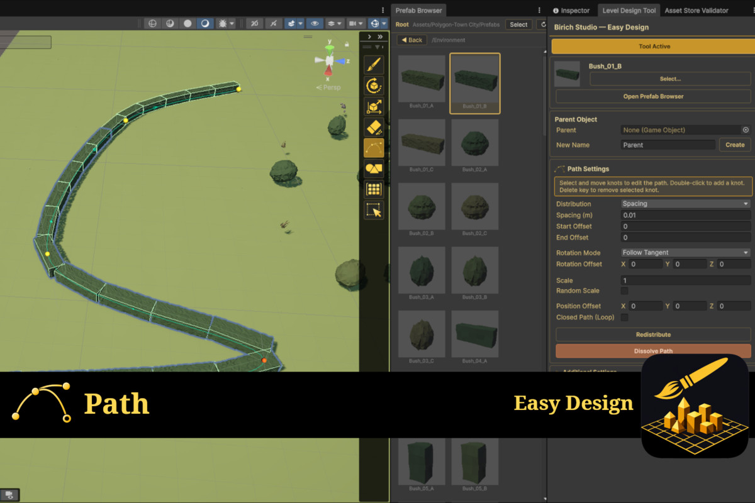Screen dimensions: 755x503
Task: Select the grid tool in overlay toolbar
Action: (x=374, y=189)
